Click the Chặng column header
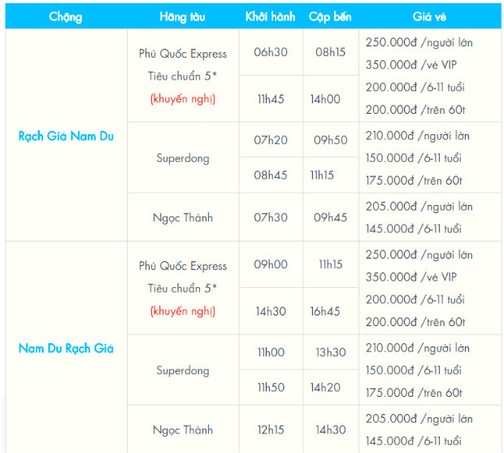 point(66,16)
